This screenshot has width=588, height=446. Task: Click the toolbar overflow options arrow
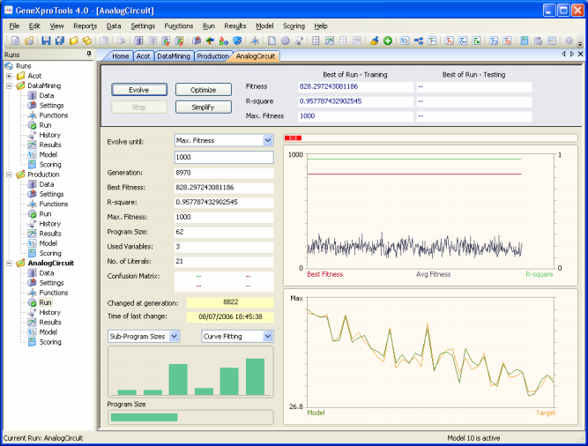tap(580, 43)
